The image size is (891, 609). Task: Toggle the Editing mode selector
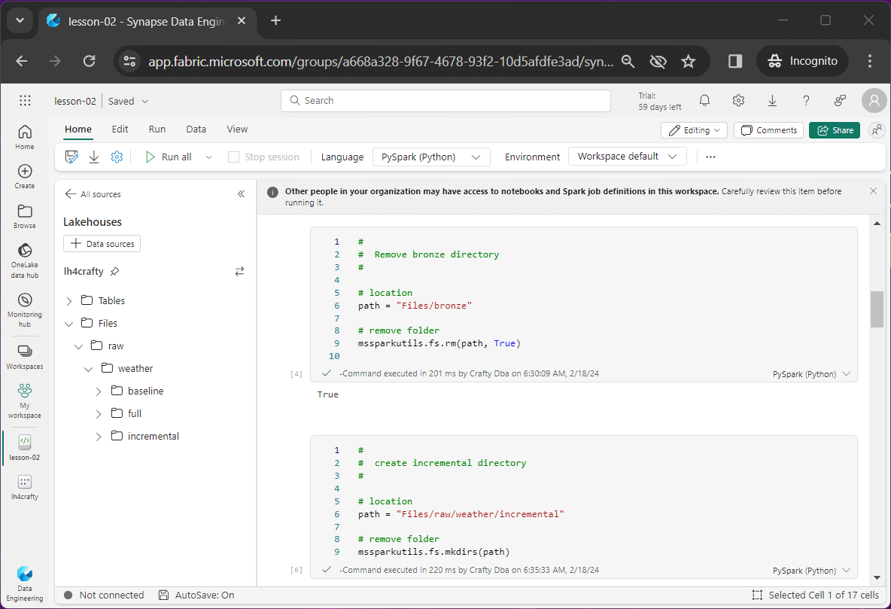694,130
